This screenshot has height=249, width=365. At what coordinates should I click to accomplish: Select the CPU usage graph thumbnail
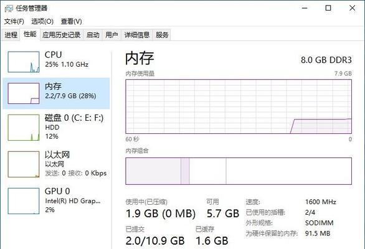coord(24,62)
